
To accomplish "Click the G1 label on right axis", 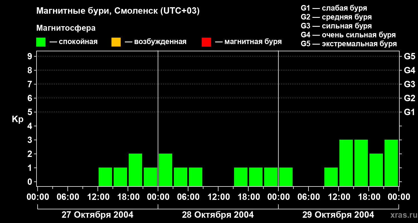I will [x=409, y=112].
